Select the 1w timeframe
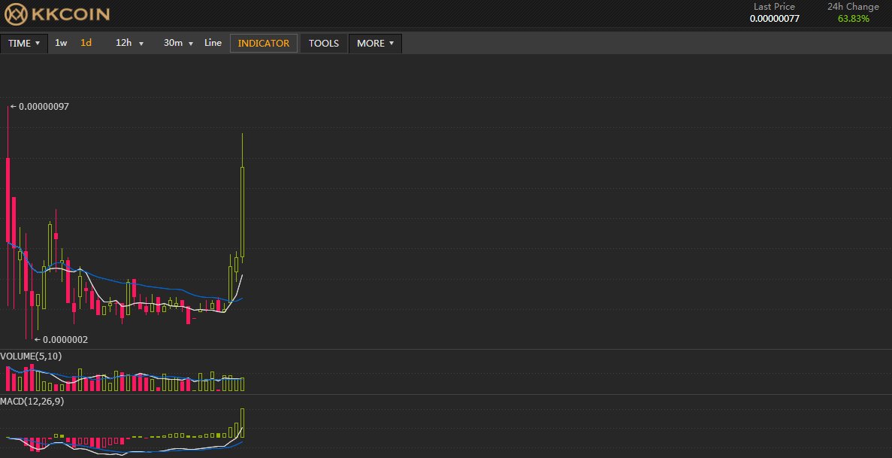The image size is (892, 458). 60,43
